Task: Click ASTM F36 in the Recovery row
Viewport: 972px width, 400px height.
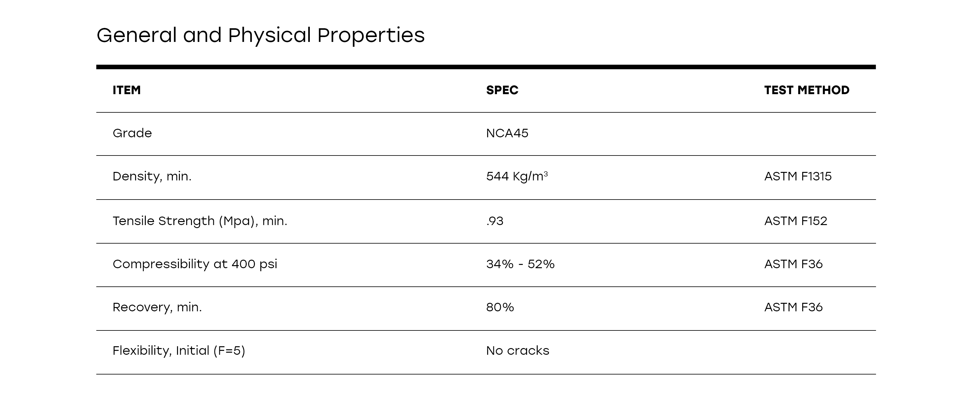Action: pos(793,307)
